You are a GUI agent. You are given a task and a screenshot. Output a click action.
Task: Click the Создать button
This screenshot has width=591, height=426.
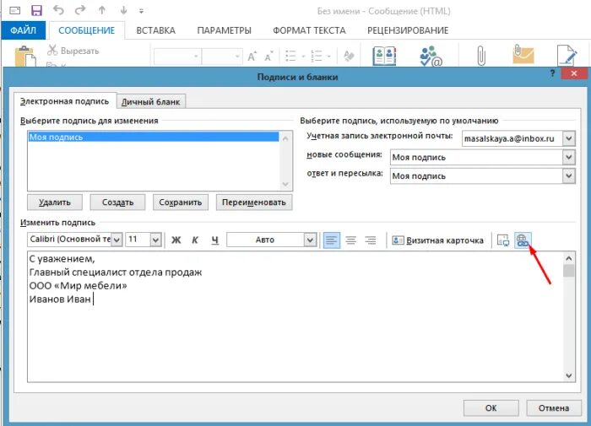(117, 202)
